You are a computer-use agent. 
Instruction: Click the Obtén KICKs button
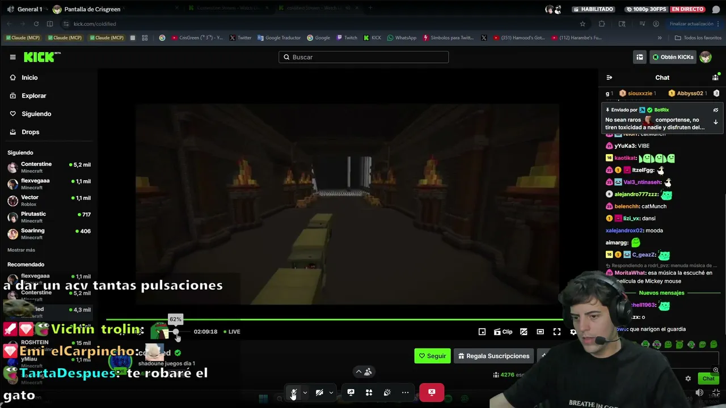(x=673, y=57)
